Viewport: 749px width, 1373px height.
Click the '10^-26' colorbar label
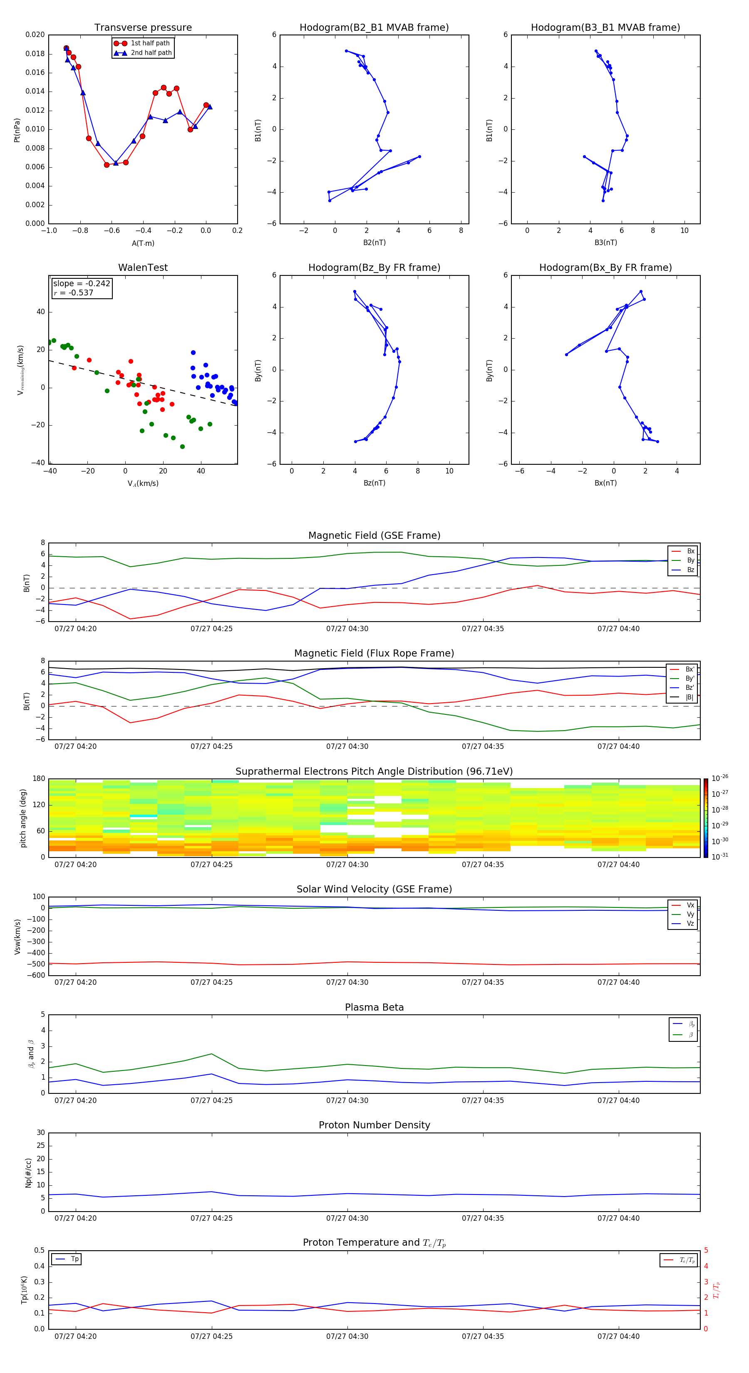(x=720, y=778)
